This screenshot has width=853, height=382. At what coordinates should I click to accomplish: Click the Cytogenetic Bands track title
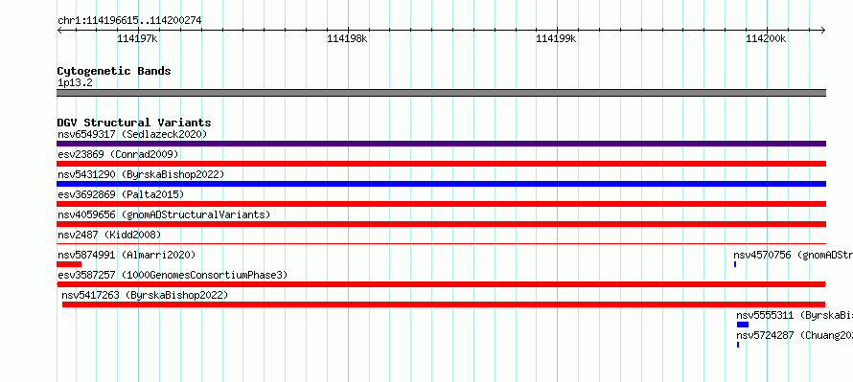pyautogui.click(x=114, y=71)
